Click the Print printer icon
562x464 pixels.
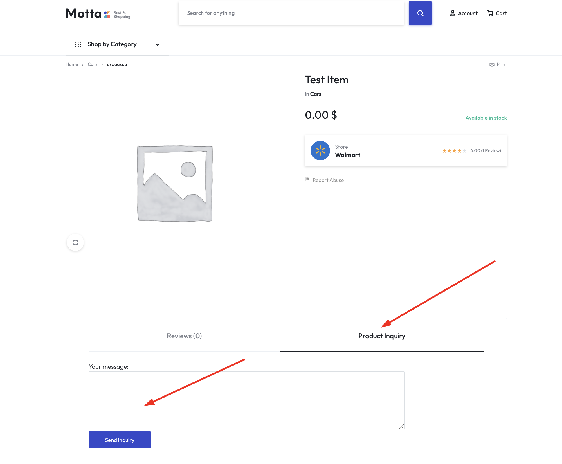pos(492,64)
